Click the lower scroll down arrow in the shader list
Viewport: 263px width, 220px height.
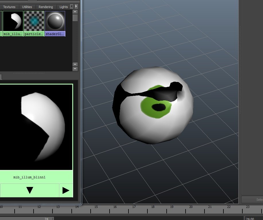[75, 69]
